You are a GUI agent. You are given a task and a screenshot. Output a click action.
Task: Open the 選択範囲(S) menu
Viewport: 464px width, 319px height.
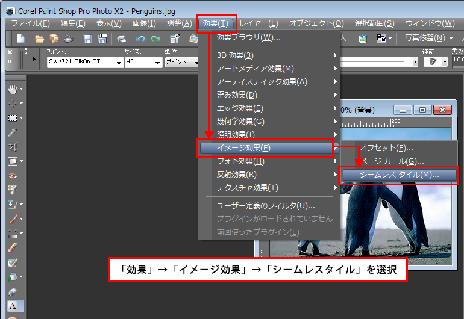tap(374, 23)
